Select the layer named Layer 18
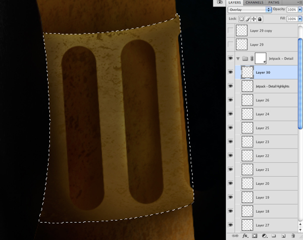The width and height of the screenshot is (303, 240). point(263,212)
